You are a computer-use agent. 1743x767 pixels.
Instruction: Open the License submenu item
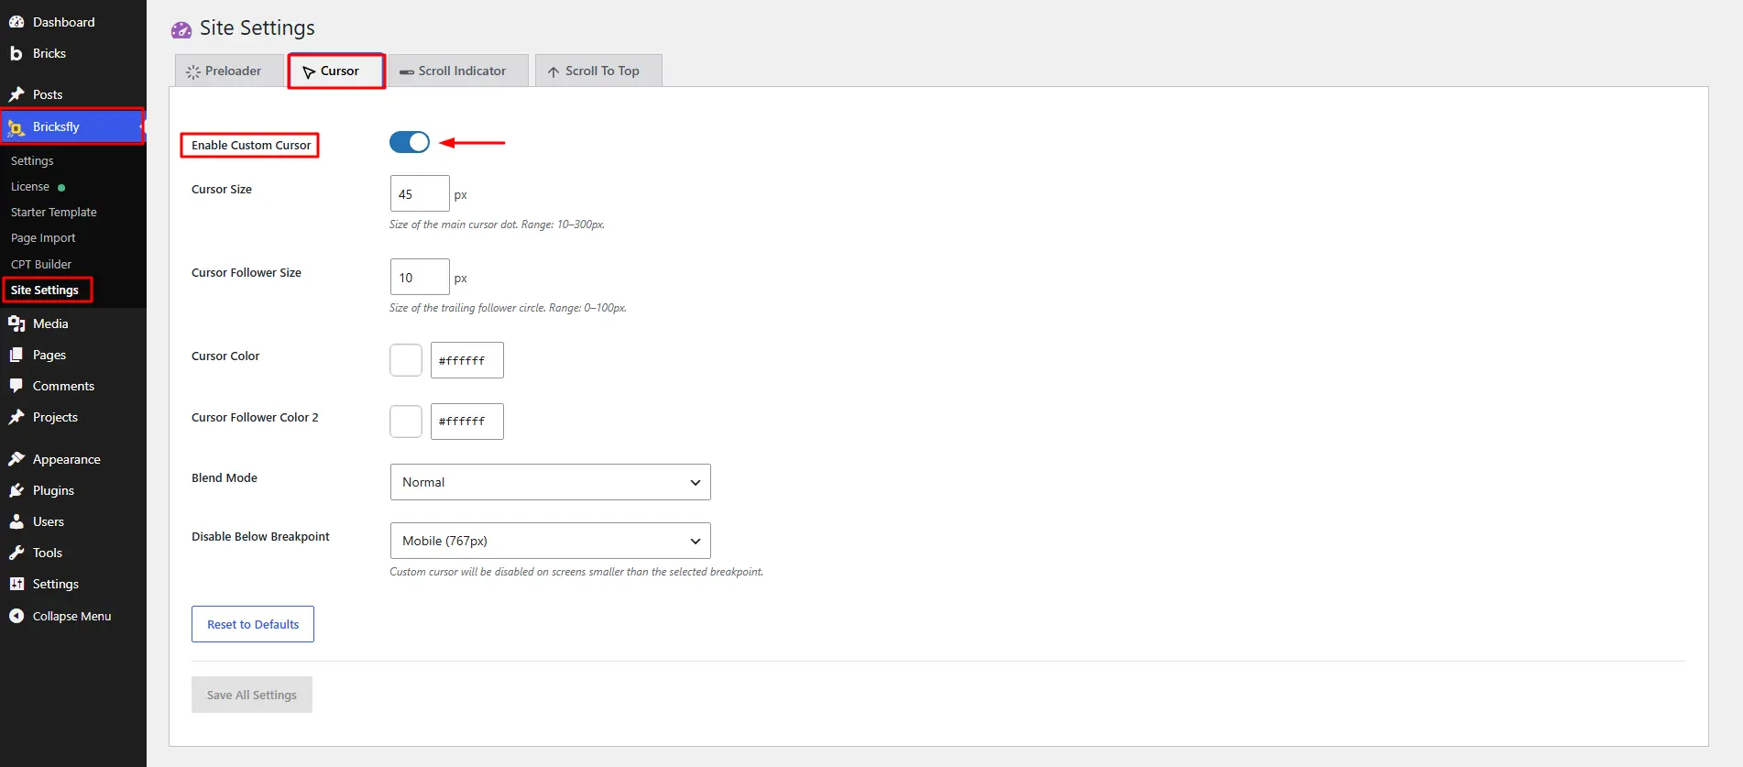tap(30, 186)
